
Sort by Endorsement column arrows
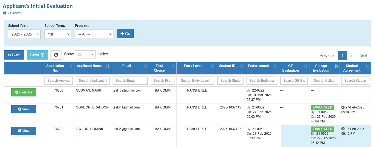coord(275,66)
